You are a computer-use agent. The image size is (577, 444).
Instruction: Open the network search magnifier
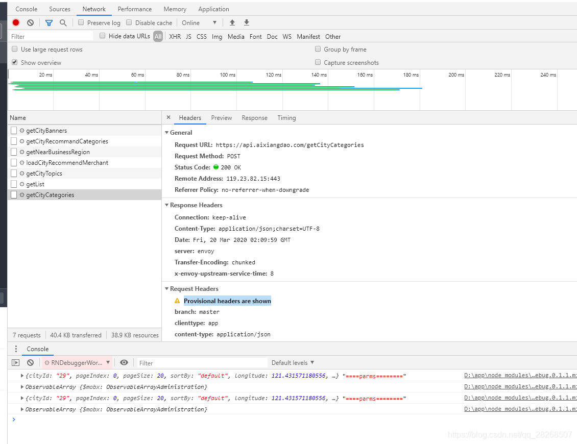[63, 23]
